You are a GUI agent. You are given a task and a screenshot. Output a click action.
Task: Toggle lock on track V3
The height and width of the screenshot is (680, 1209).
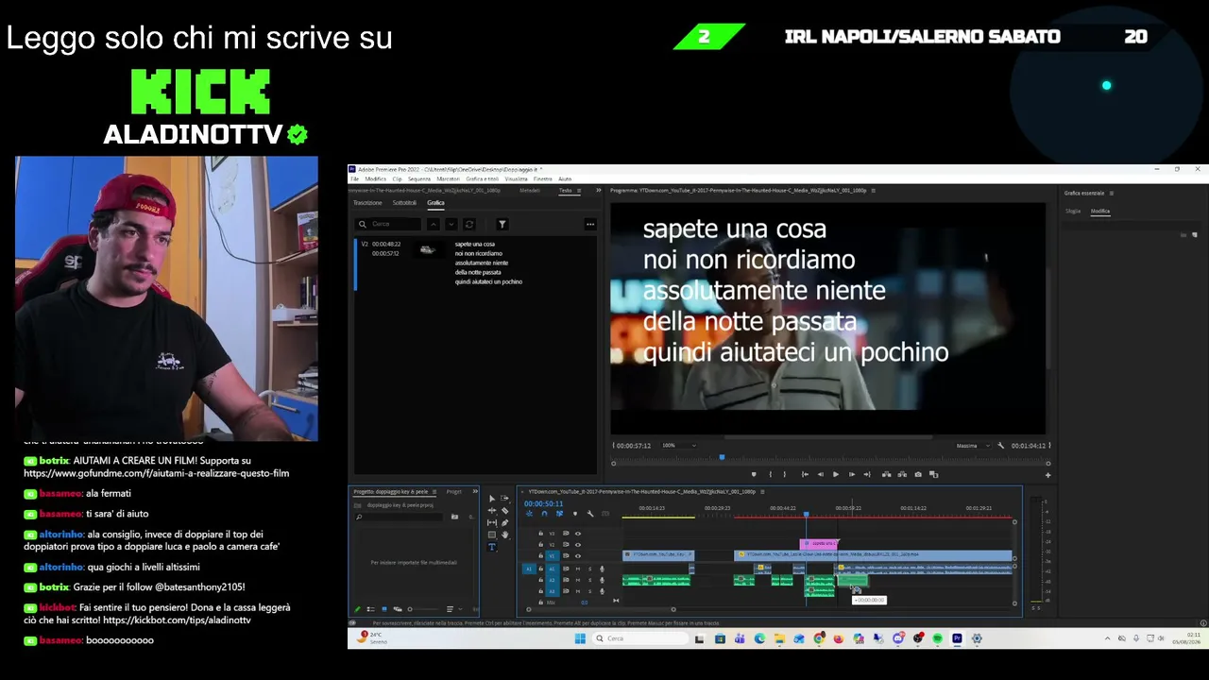pyautogui.click(x=540, y=534)
